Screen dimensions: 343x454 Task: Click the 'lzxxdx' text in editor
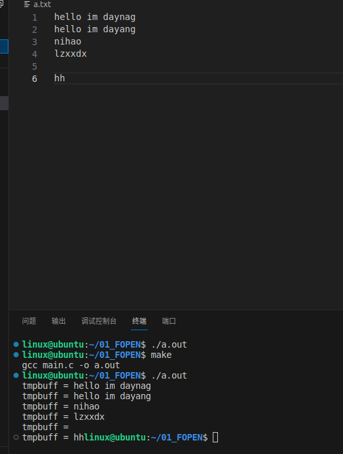click(x=70, y=54)
